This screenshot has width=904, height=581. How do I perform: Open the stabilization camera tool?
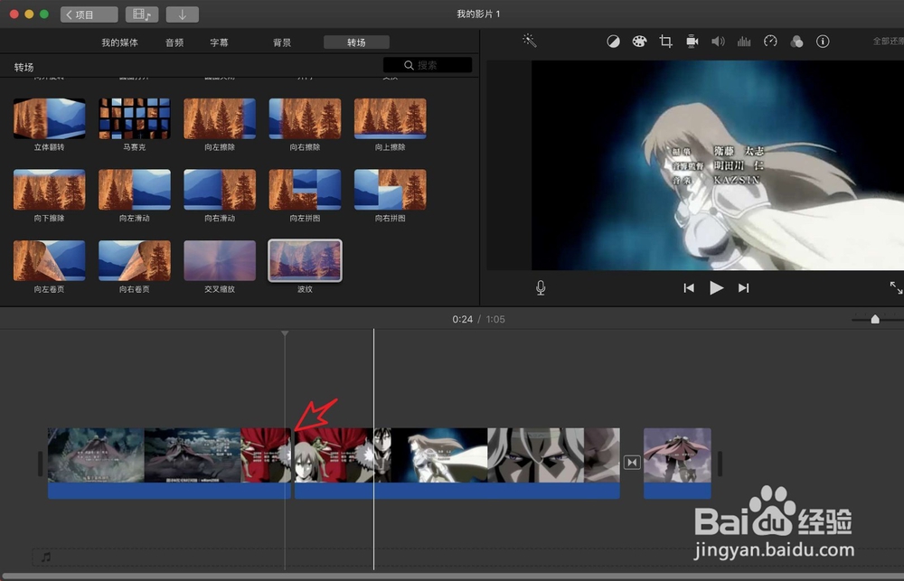pyautogui.click(x=692, y=42)
